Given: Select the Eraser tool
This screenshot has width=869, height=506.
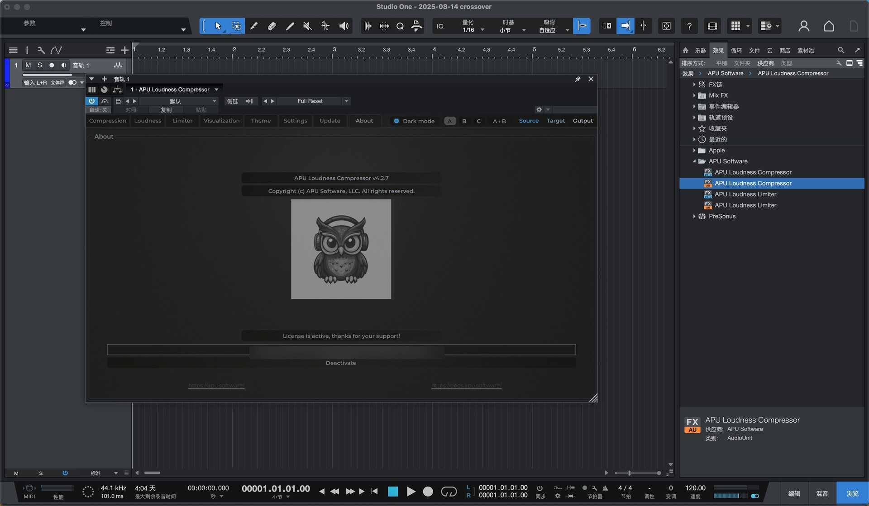Looking at the screenshot, I should click(272, 26).
